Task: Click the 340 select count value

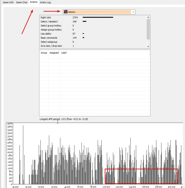Action: pyautogui.click(x=75, y=21)
